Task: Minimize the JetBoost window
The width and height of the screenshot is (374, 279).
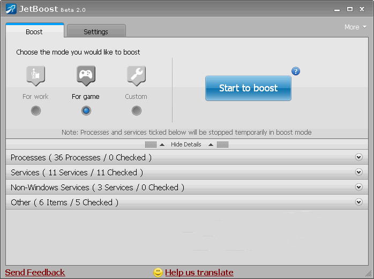Action: [337, 10]
